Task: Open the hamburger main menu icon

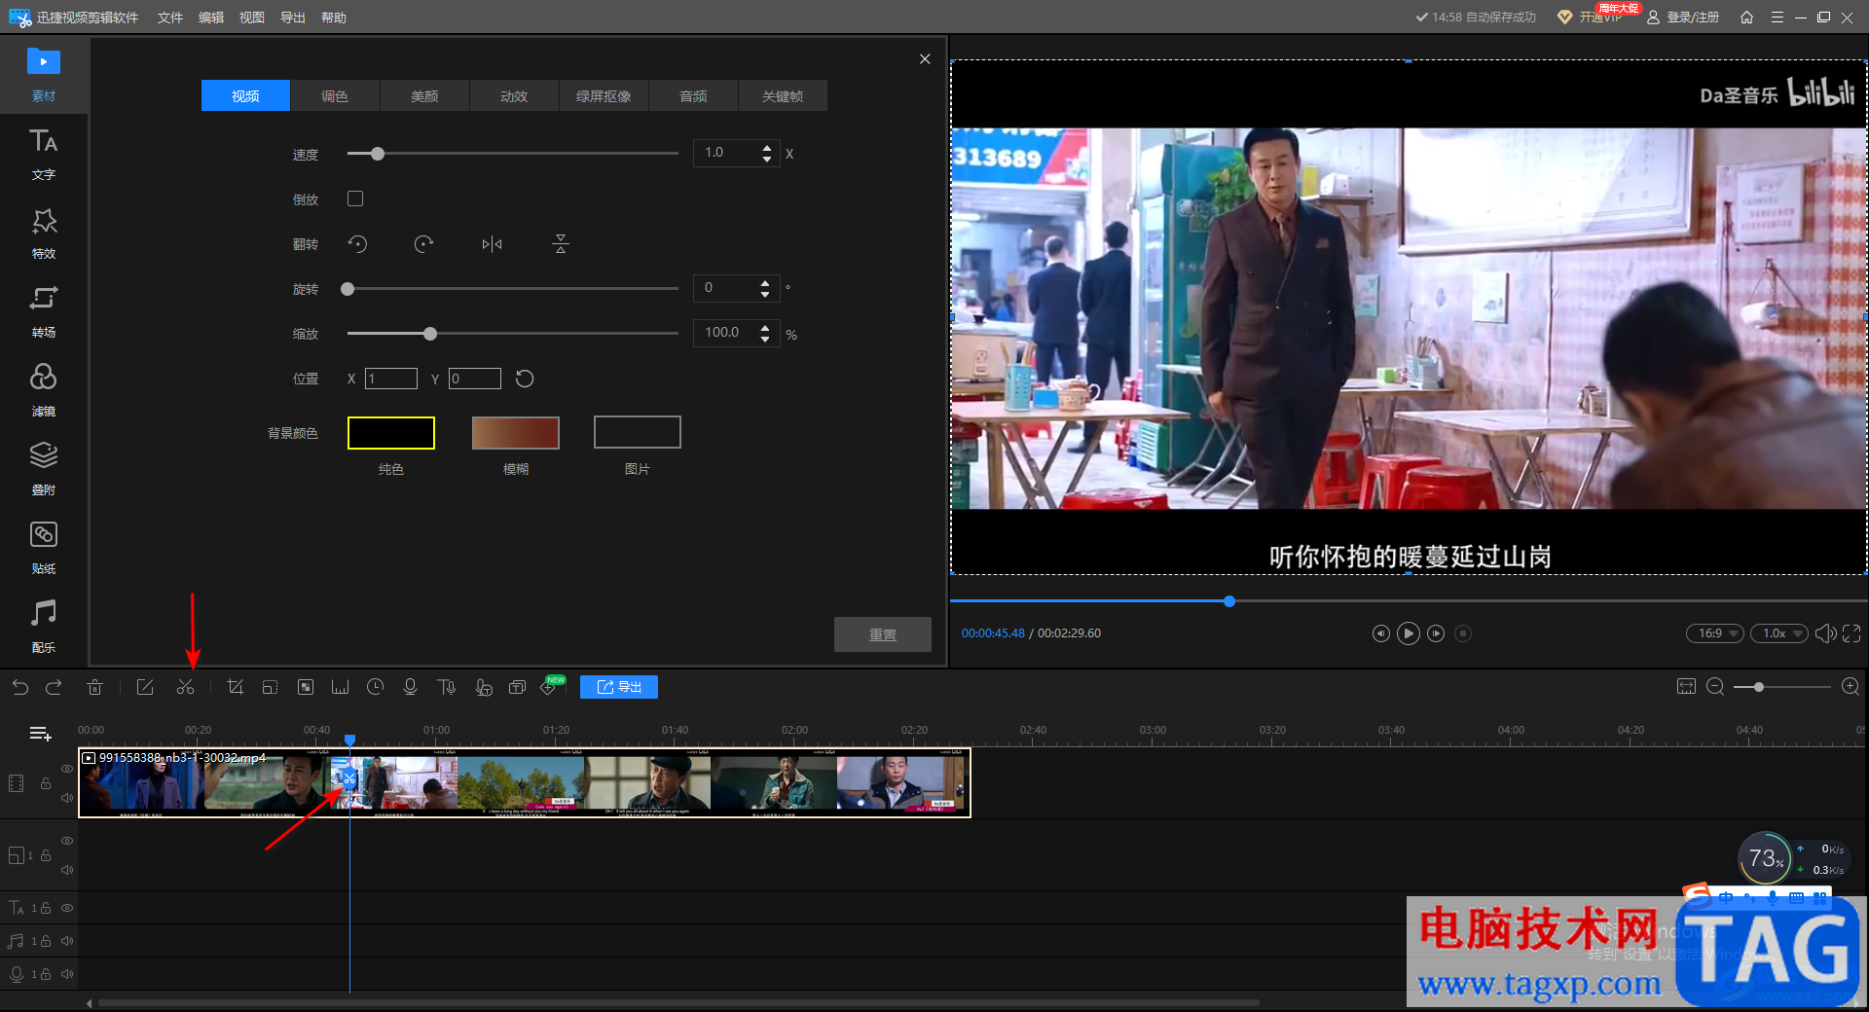Action: tap(1777, 18)
